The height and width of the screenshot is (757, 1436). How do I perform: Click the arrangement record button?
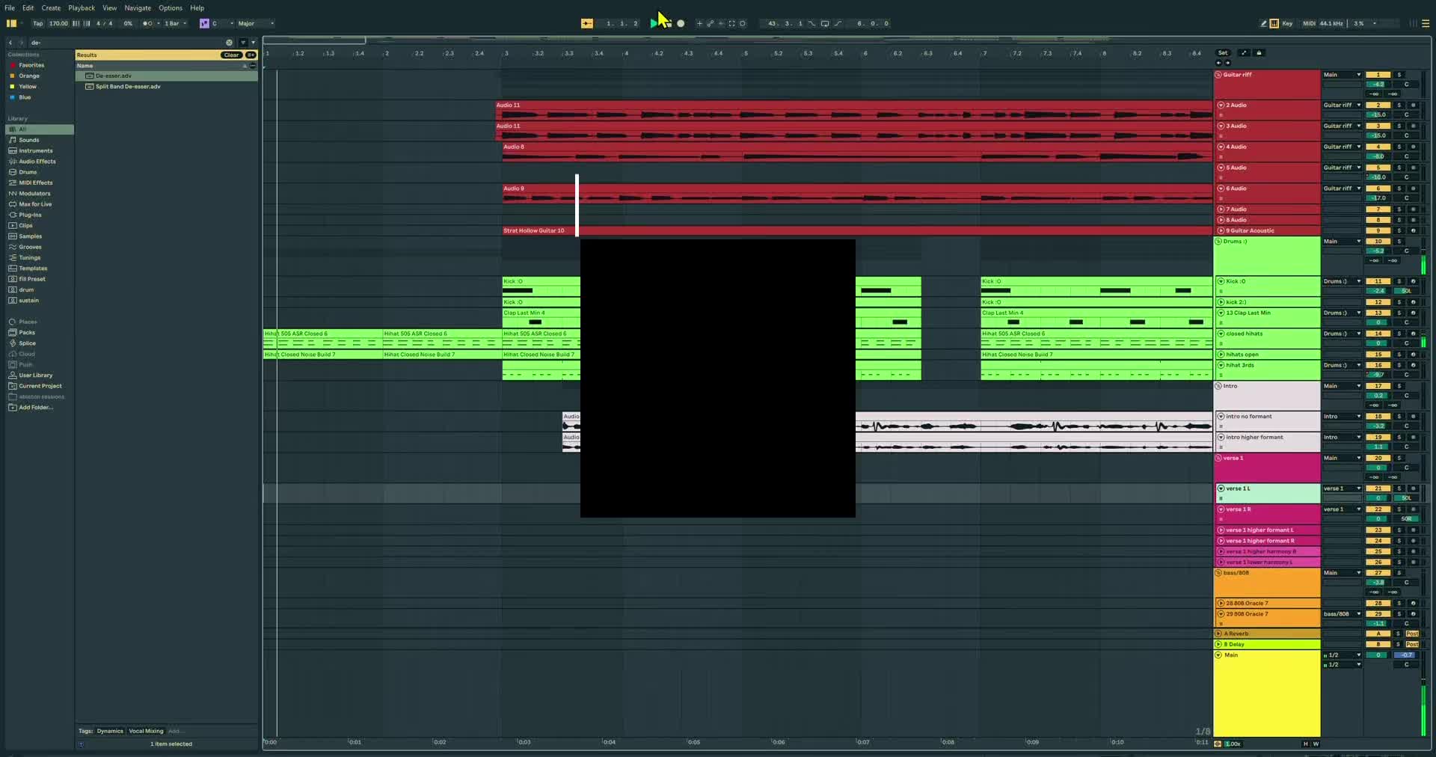[x=681, y=23]
